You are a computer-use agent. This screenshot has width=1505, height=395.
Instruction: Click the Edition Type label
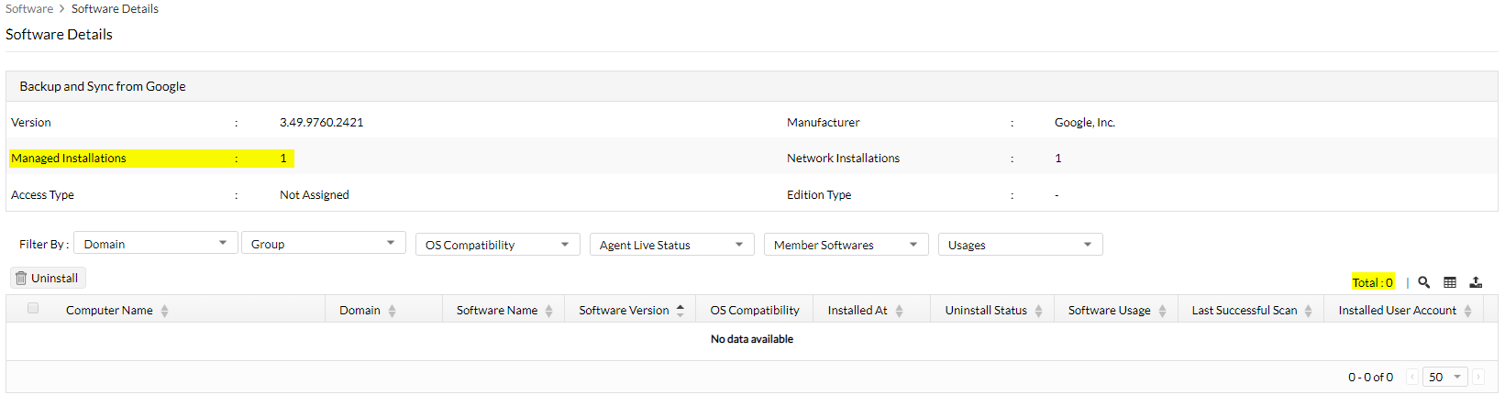819,194
